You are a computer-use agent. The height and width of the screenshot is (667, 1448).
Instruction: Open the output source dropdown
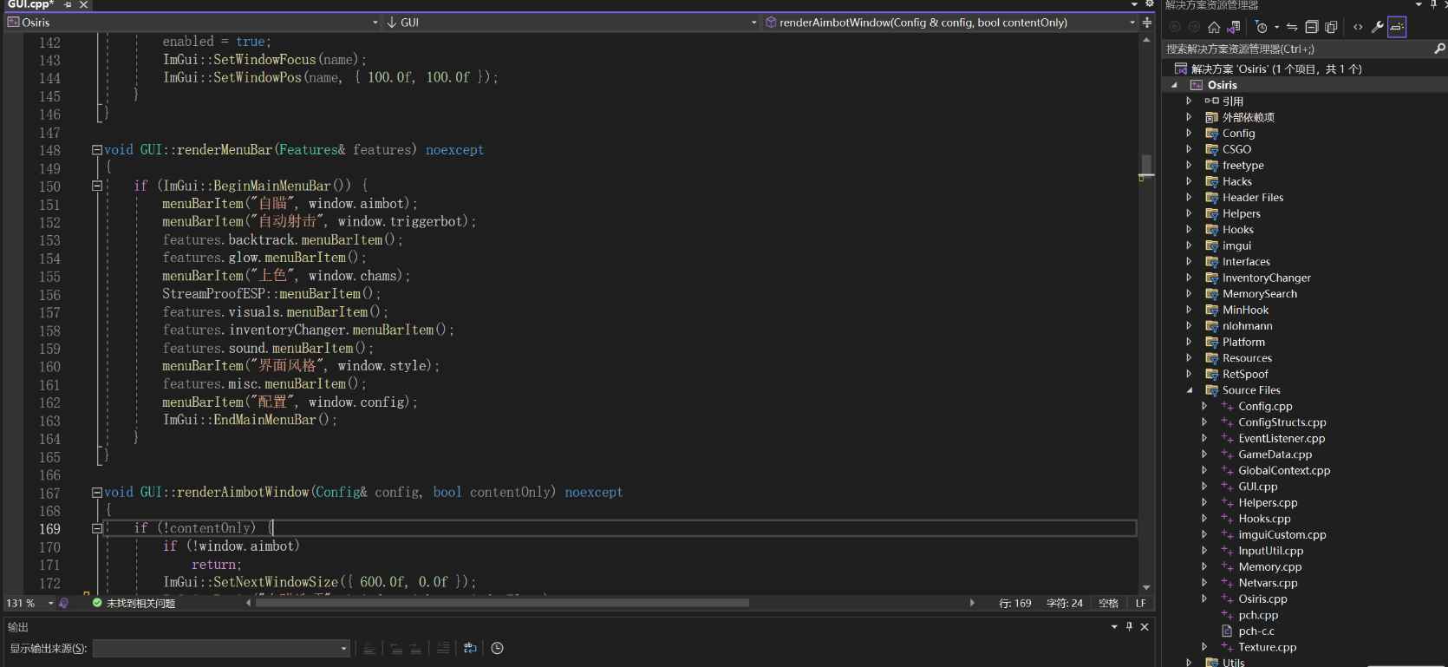coord(343,649)
